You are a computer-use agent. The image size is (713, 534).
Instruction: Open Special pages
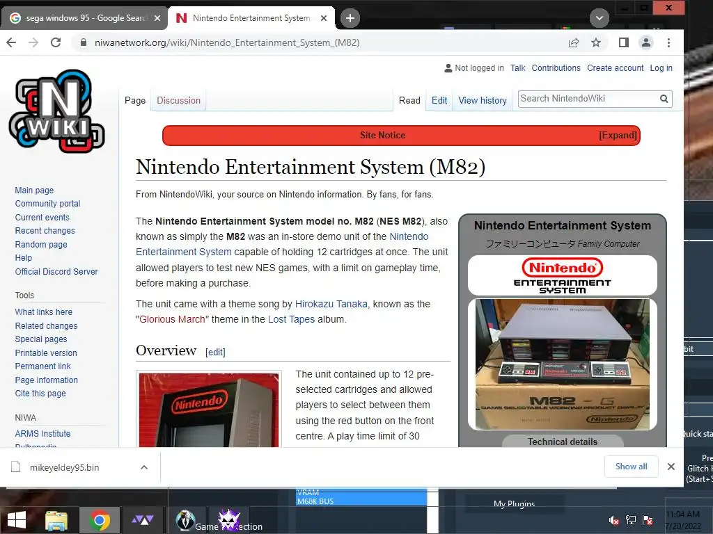point(41,339)
